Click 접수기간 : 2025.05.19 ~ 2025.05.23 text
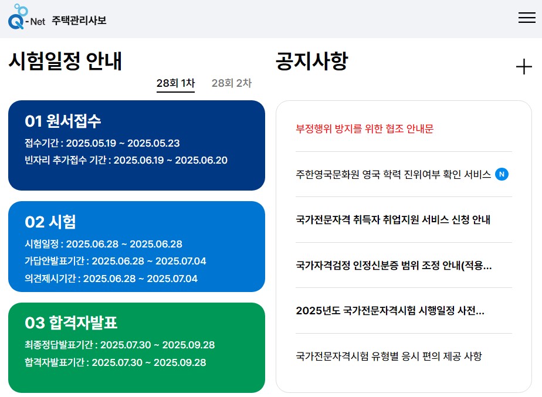This screenshot has width=542, height=397. (102, 143)
